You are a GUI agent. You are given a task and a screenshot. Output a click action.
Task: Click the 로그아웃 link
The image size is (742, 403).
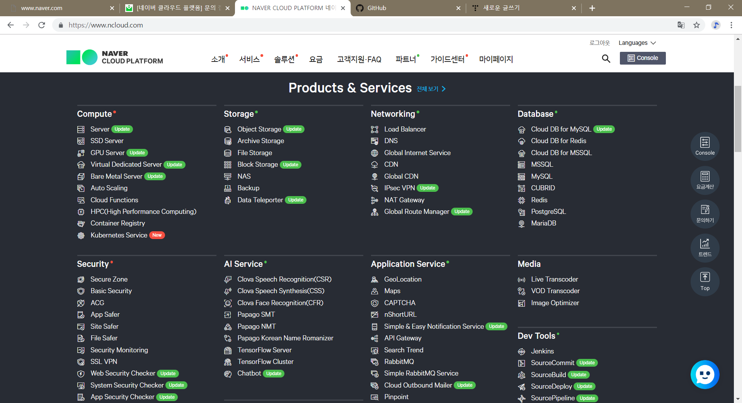pos(599,43)
